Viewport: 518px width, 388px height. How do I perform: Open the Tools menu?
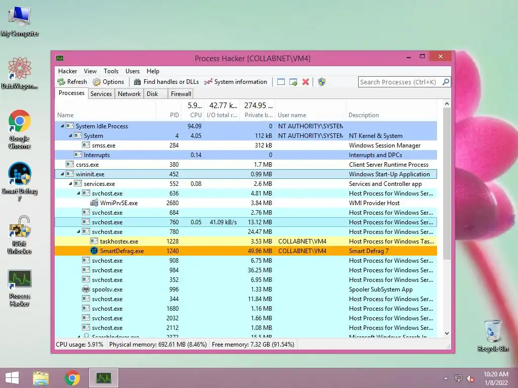click(111, 71)
